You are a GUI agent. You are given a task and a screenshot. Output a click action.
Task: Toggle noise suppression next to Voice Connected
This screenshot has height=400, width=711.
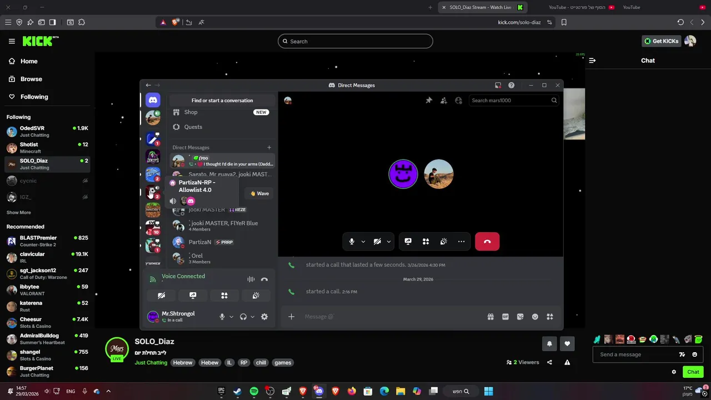(251, 279)
